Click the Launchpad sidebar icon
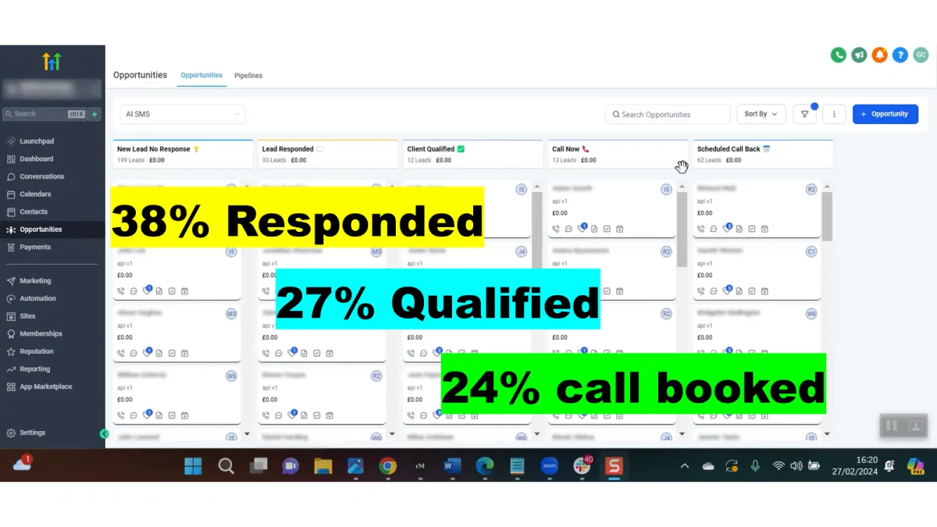The width and height of the screenshot is (937, 527). coord(11,141)
